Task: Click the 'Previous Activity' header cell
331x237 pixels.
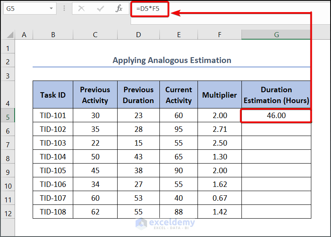Action: (x=95, y=95)
